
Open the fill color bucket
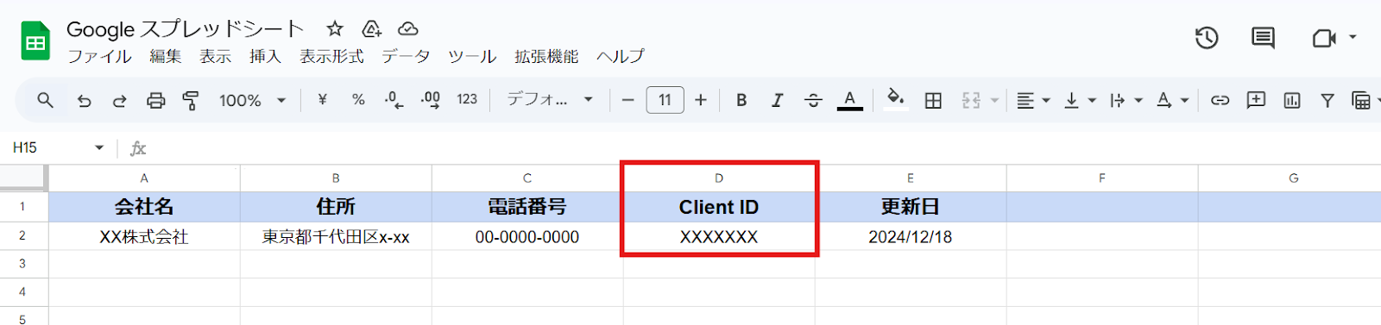pyautogui.click(x=896, y=99)
